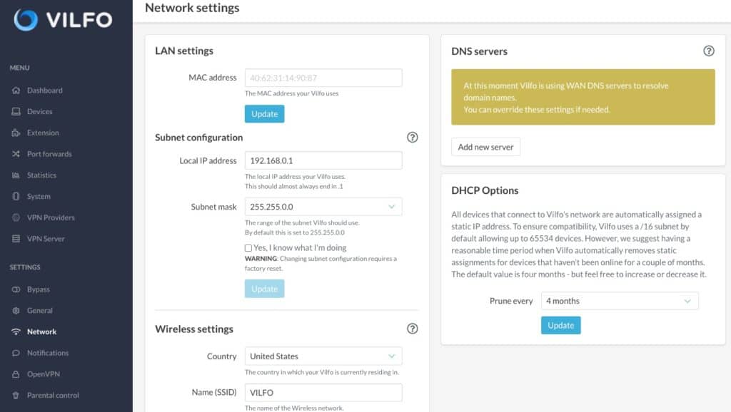Open Bypass settings item
The height and width of the screenshot is (412, 731).
(x=39, y=289)
